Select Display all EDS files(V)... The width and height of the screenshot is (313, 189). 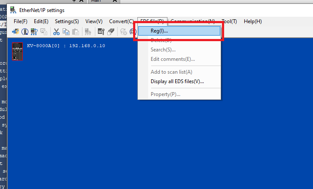[x=177, y=81]
